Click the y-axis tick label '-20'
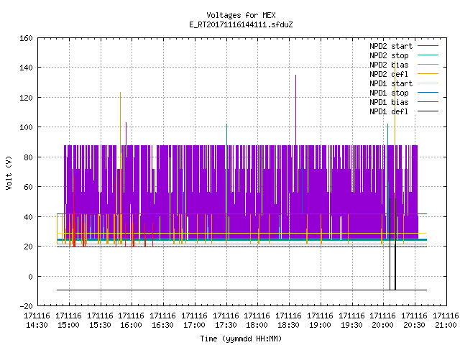460x345 pixels. point(26,306)
